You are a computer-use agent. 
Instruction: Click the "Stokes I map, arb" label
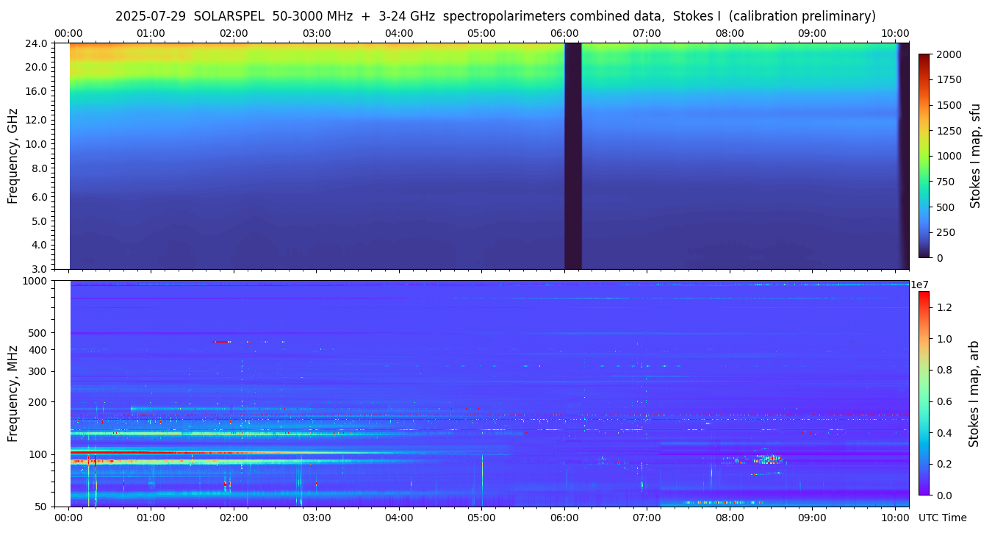pyautogui.click(x=975, y=393)
